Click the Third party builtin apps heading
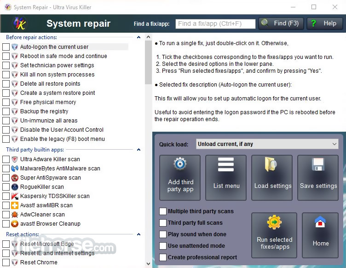Image resolution: width=346 pixels, height=268 pixels. (x=35, y=150)
